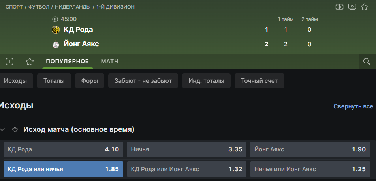Deselect the КД Рода или ничья 1.85 bet
The height and width of the screenshot is (181, 376).
[x=63, y=169]
